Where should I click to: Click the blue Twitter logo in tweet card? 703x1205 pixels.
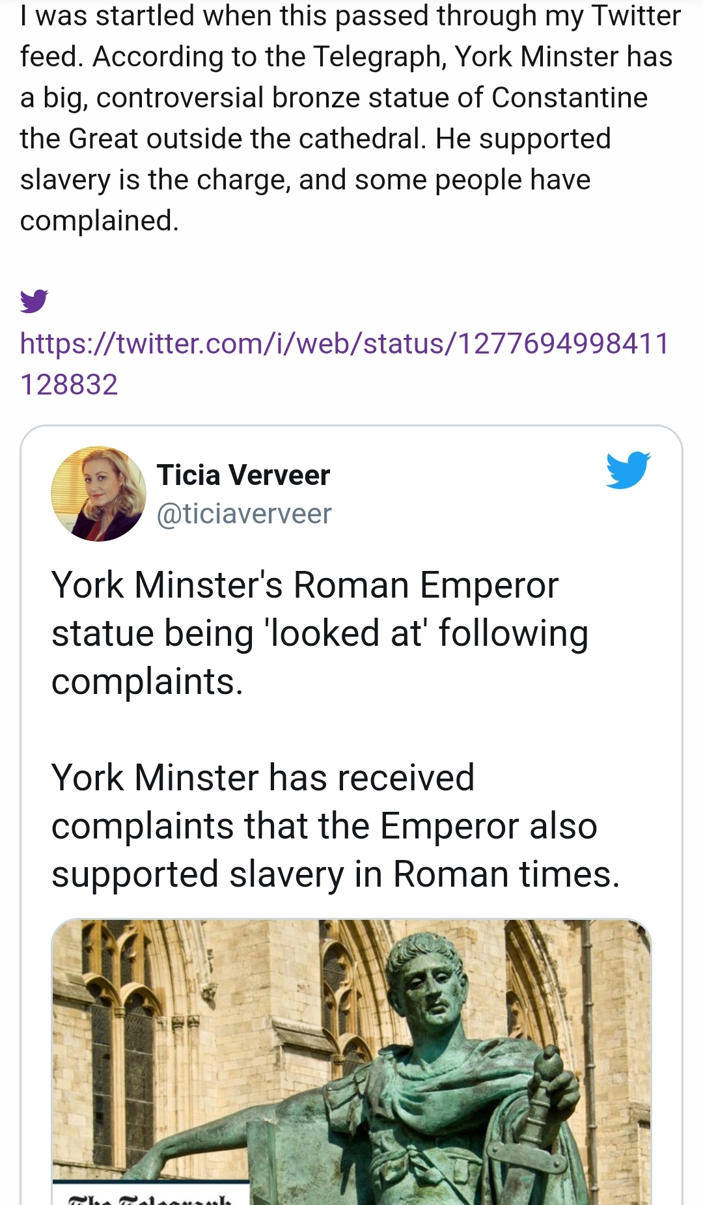628,469
